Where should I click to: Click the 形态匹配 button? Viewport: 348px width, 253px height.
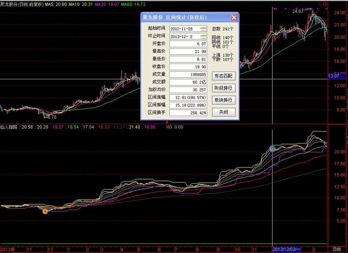click(x=223, y=76)
